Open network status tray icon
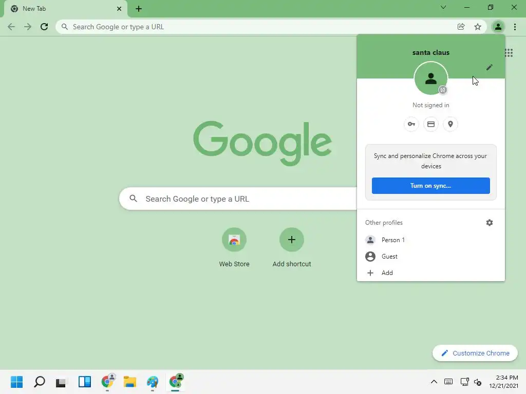This screenshot has height=394, width=526. pyautogui.click(x=464, y=382)
